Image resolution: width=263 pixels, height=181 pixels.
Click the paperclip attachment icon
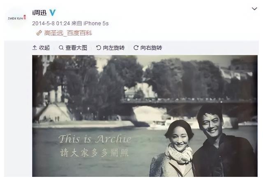pyautogui.click(x=39, y=33)
